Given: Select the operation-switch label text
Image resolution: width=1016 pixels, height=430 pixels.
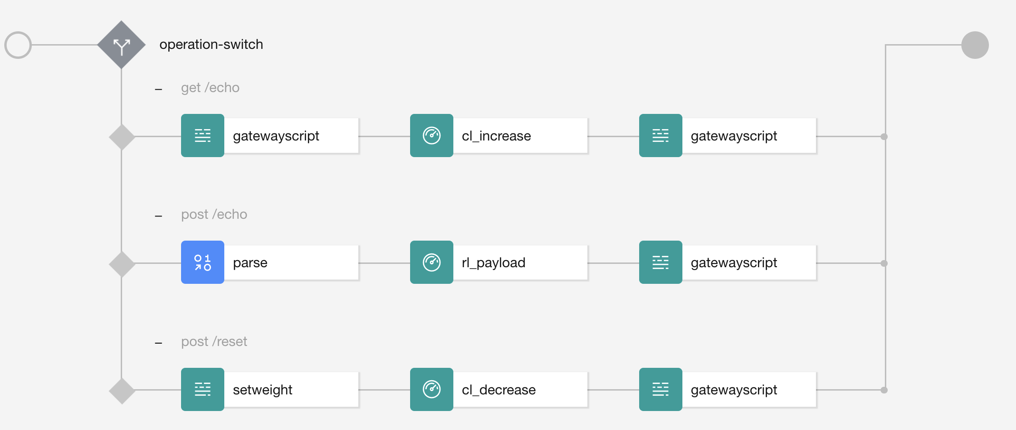Looking at the screenshot, I should click(x=211, y=45).
